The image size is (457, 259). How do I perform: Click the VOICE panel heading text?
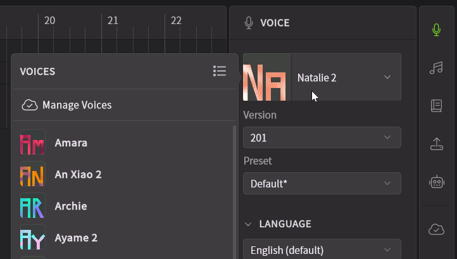click(x=275, y=23)
